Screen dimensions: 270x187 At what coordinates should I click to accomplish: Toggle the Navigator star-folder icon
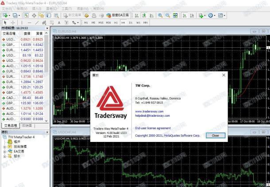pyautogui.click(x=41, y=15)
